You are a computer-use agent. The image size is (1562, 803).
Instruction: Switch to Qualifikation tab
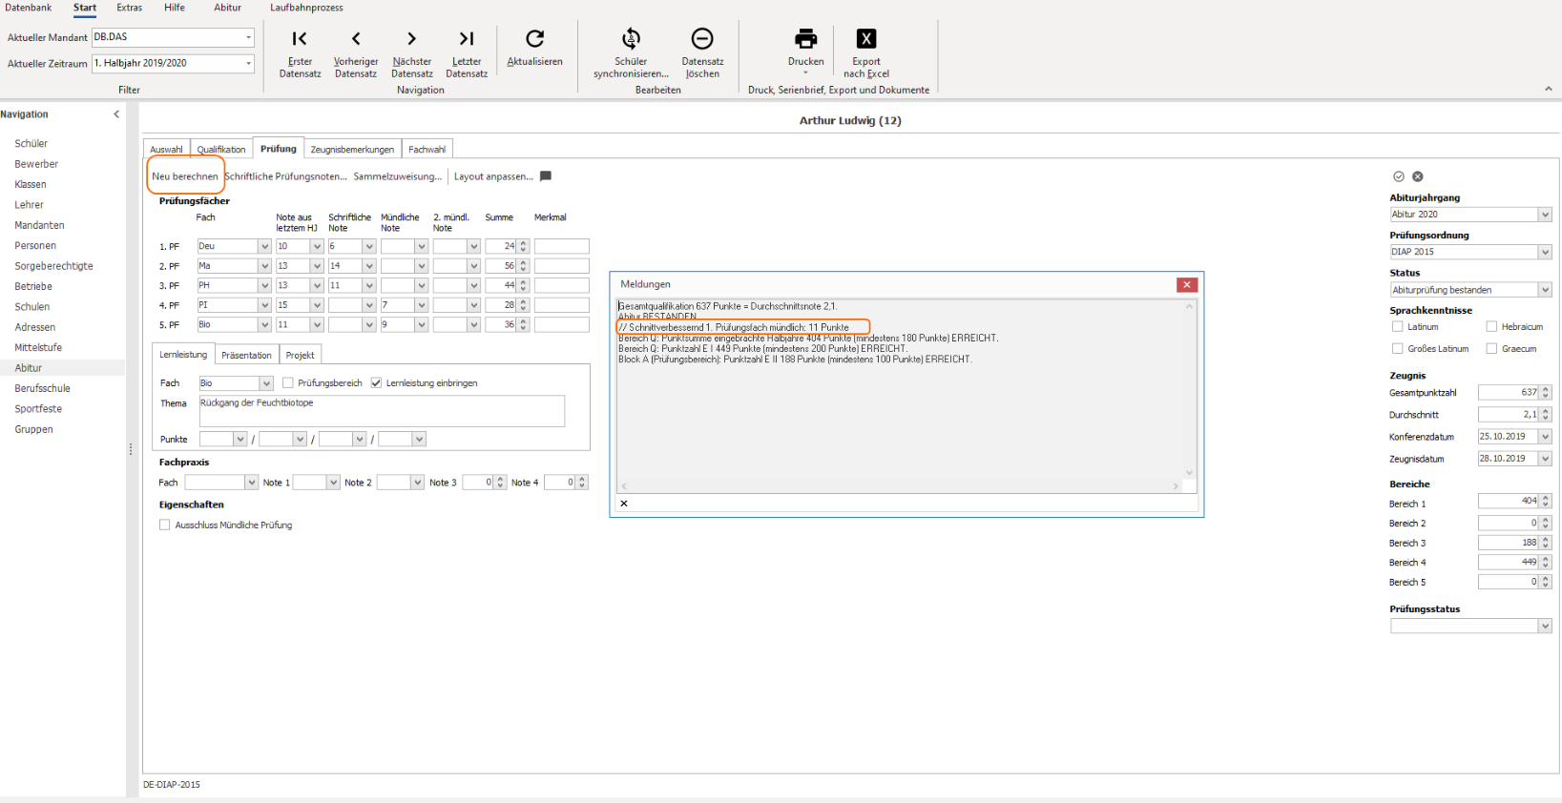[x=221, y=149]
